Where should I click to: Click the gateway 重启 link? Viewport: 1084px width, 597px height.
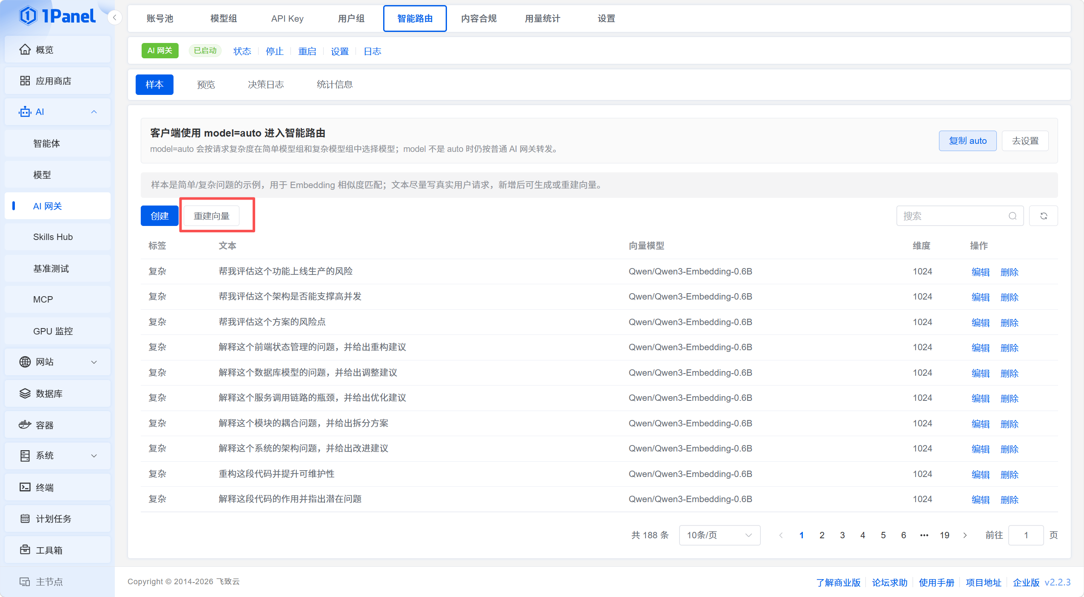pos(307,51)
